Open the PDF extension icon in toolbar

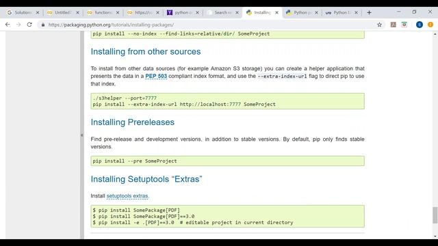pyautogui.click(x=393, y=25)
